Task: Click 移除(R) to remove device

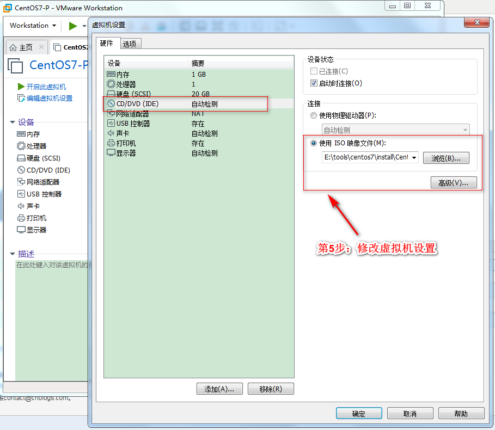Action: click(271, 389)
